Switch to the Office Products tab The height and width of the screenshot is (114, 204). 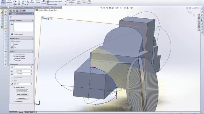[56, 7]
